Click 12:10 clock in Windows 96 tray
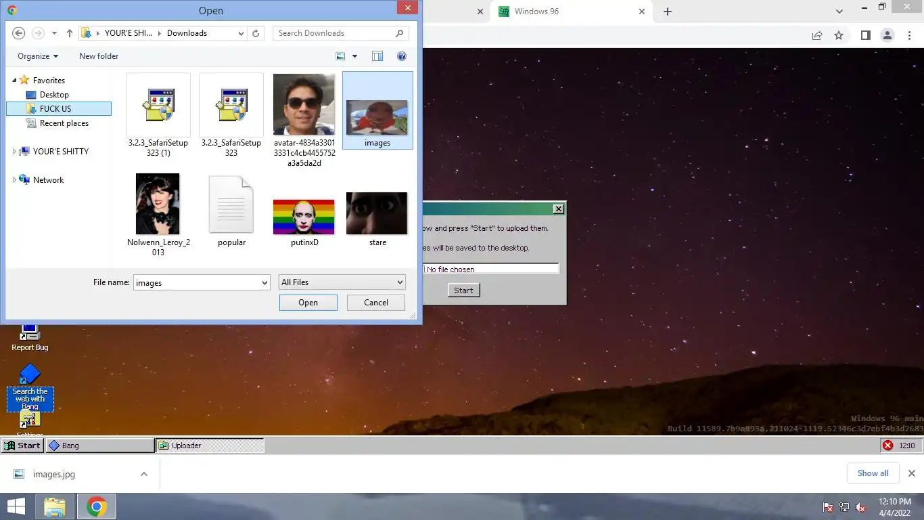 click(907, 446)
